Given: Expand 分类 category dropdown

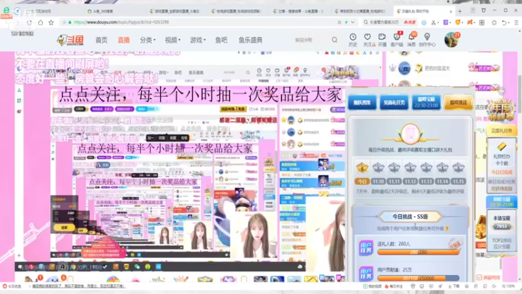Looking at the screenshot, I should click(x=147, y=40).
